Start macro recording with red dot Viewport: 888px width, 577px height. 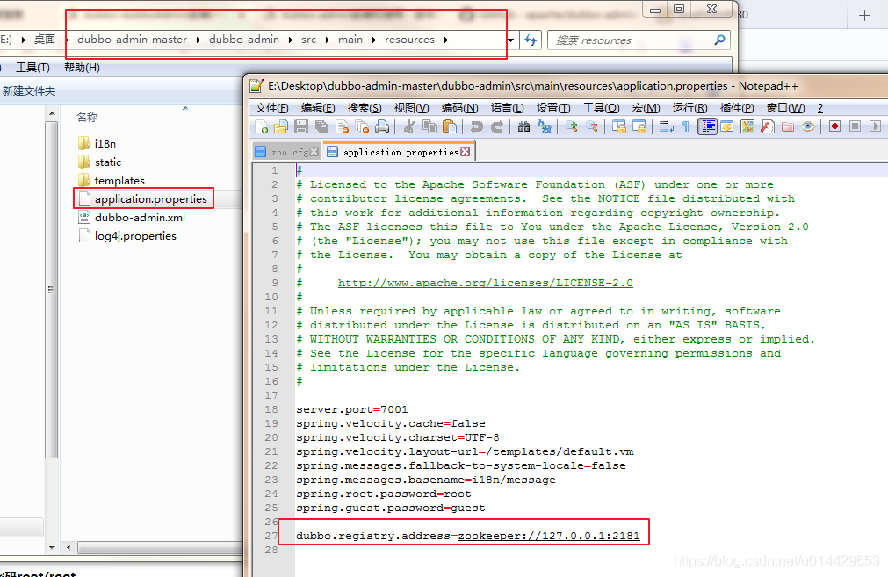tap(834, 126)
